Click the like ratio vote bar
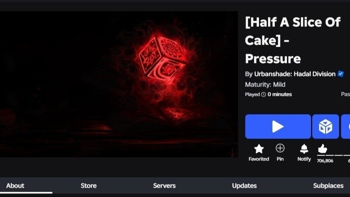The height and width of the screenshot is (197, 350). pos(333,155)
